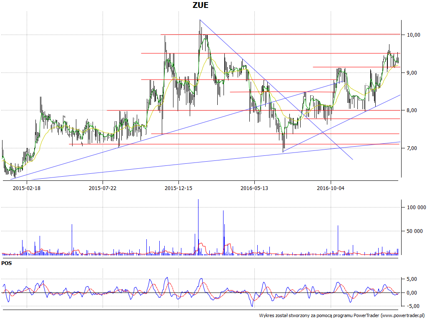Image resolution: width=427 pixels, height=320 pixels.
Task: Select the 2015-02-18 date label
Action: click(x=27, y=188)
